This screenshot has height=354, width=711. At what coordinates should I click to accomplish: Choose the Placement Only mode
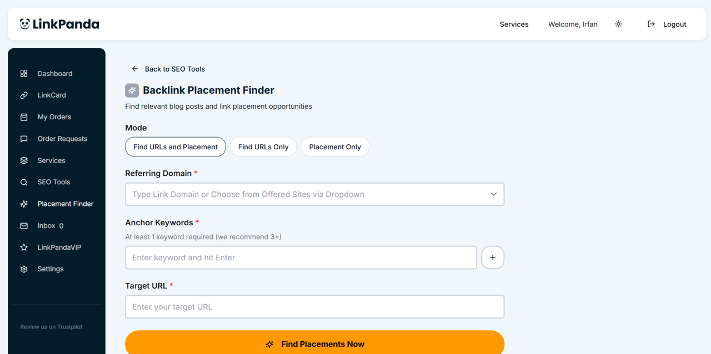[x=335, y=147]
